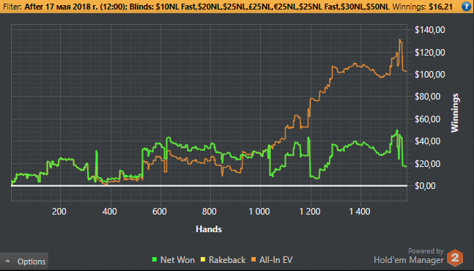The width and height of the screenshot is (474, 271).
Task: Click the Hold'em Manager 2 logo icon
Action: click(x=455, y=258)
